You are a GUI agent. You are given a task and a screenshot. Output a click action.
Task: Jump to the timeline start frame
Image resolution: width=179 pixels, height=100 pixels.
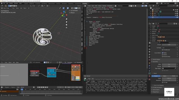click(x=38, y=87)
